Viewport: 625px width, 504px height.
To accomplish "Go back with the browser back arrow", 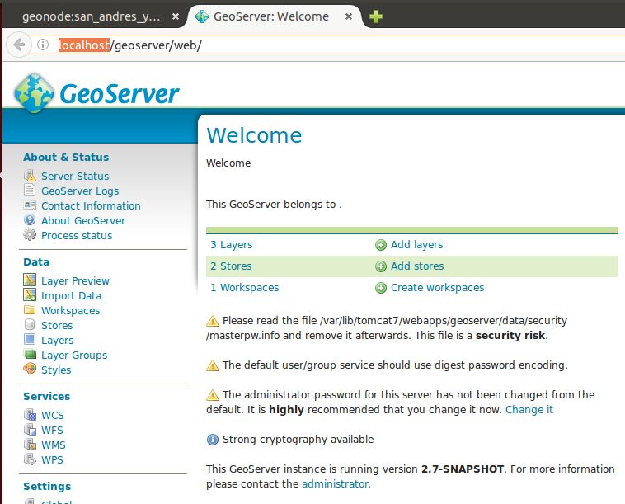I will (18, 45).
